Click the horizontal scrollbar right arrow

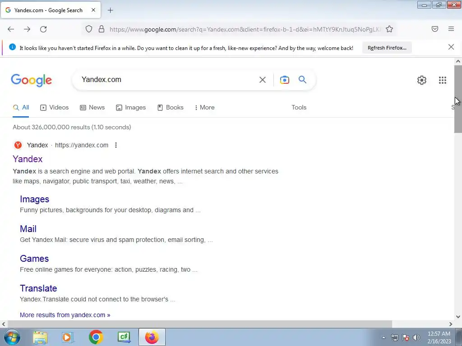pos(451,324)
